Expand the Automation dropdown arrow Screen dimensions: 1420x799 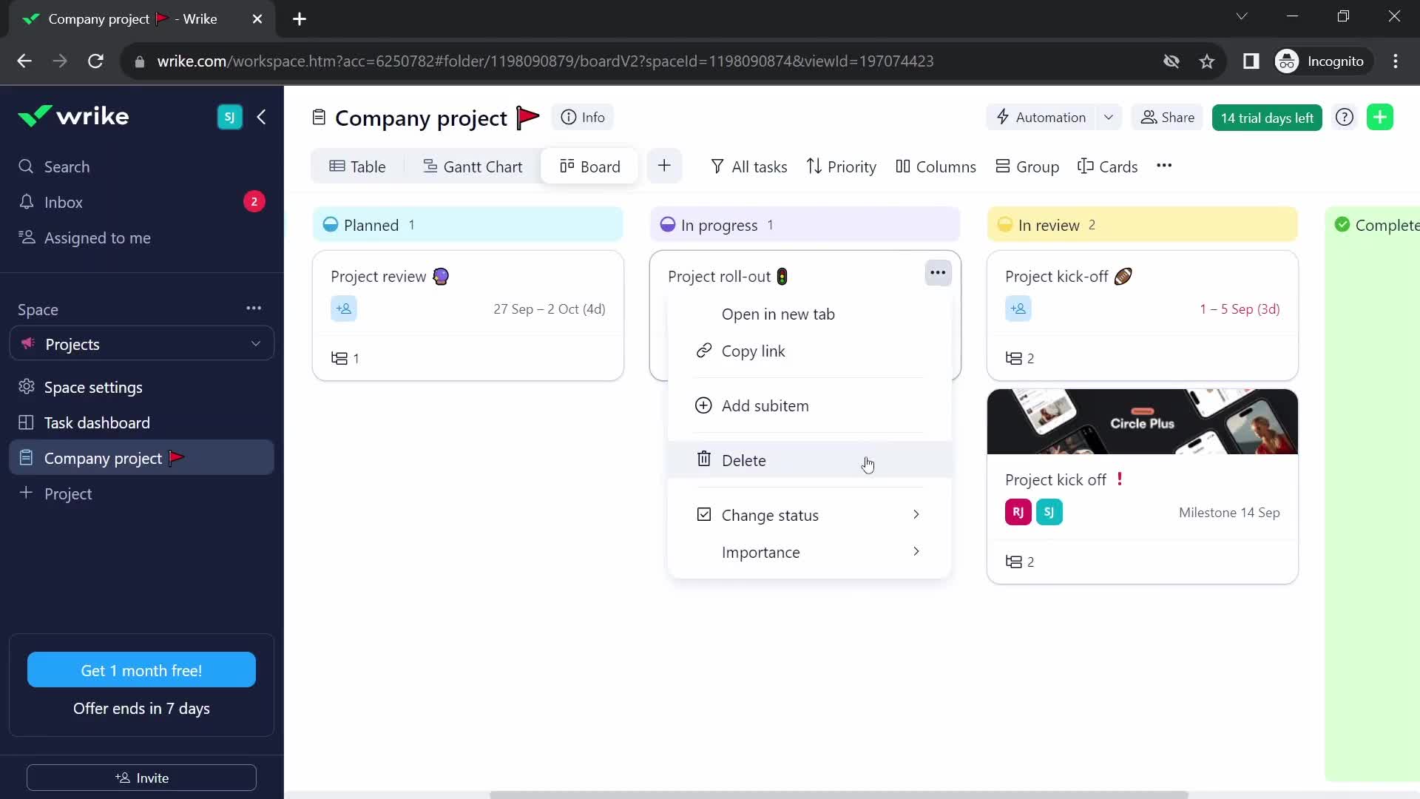point(1109,117)
